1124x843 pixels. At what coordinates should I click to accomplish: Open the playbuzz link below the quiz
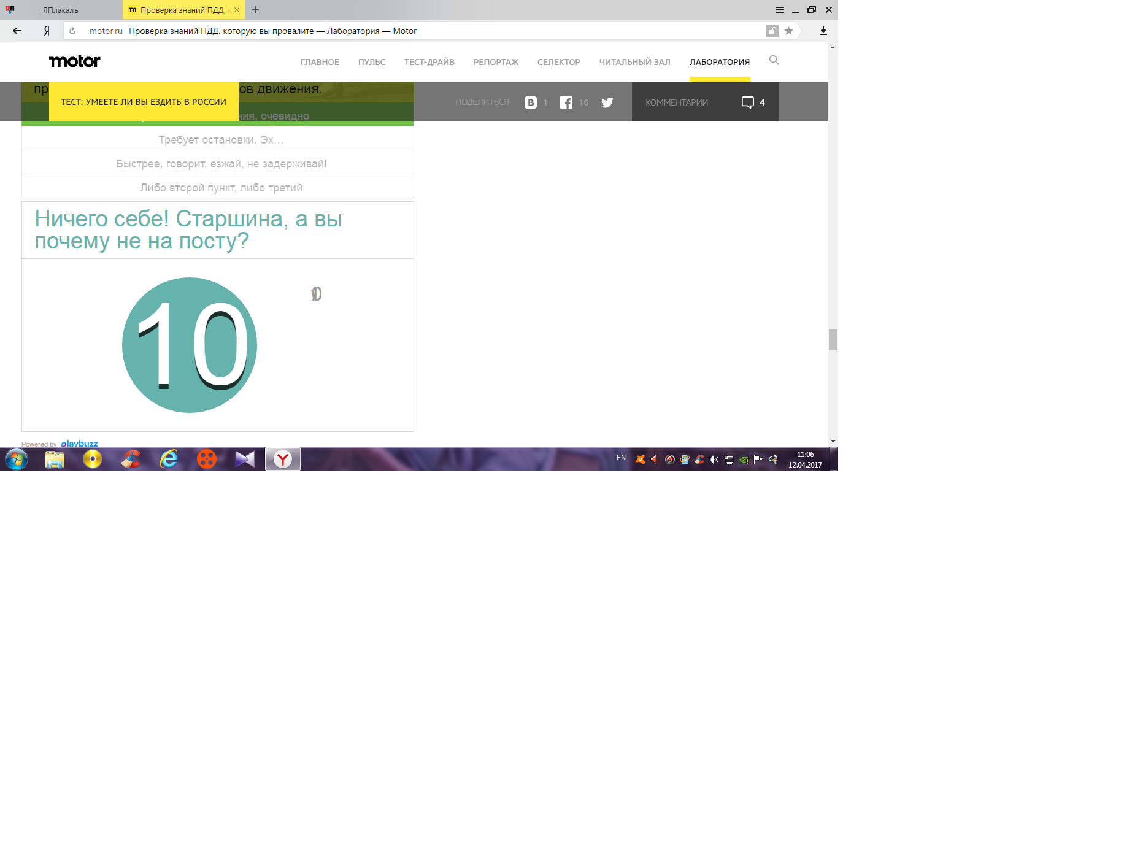(x=80, y=443)
